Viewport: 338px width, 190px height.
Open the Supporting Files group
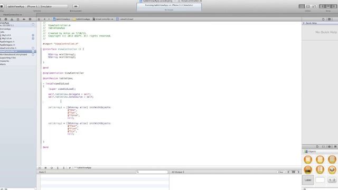tap(8, 58)
